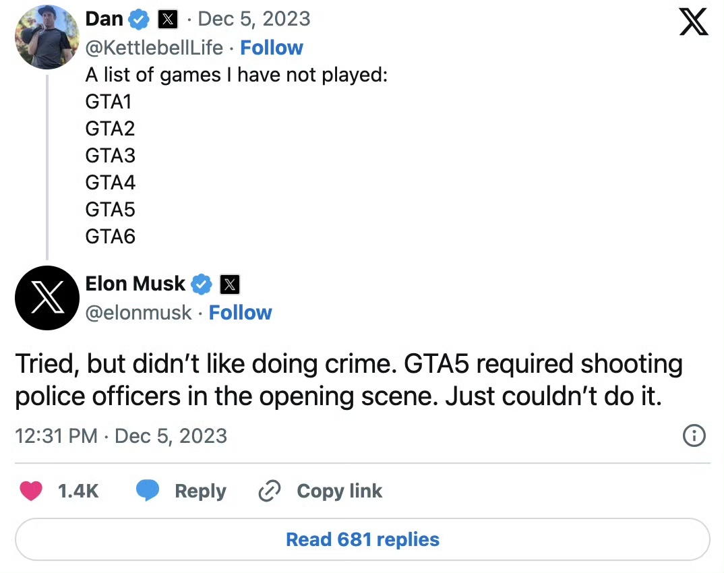Follow the @elonmusk account
This screenshot has width=724, height=573.
(240, 313)
